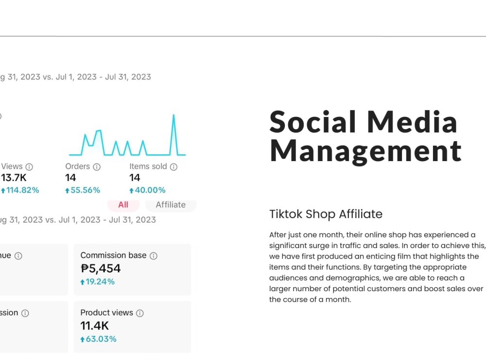Open info icon next to Orders

[x=97, y=167]
